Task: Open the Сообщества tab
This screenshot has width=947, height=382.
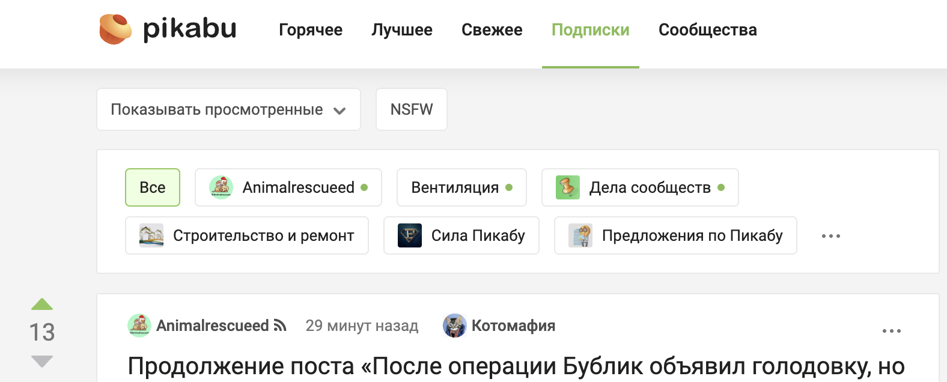Action: pos(708,30)
